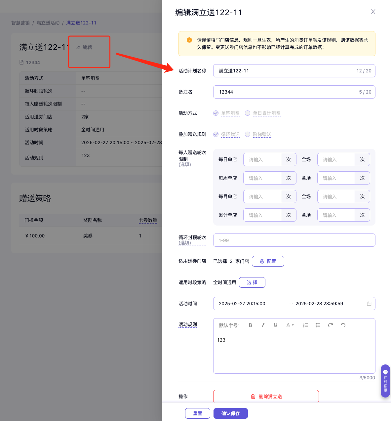
Task: Toggle bold in the rules editor
Action: coord(250,325)
